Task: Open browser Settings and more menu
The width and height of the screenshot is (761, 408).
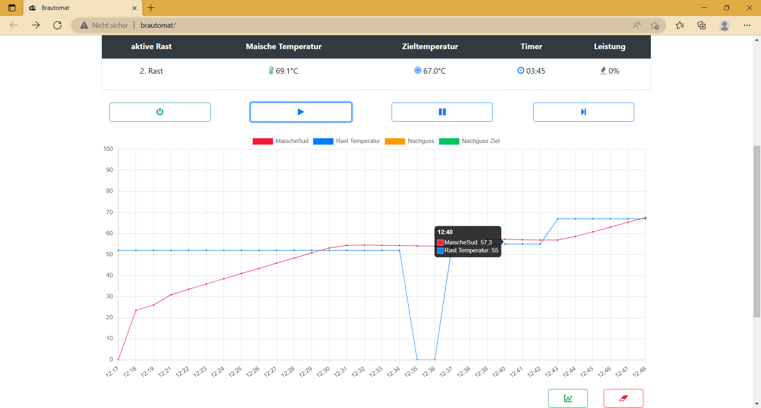Action: coord(747,25)
